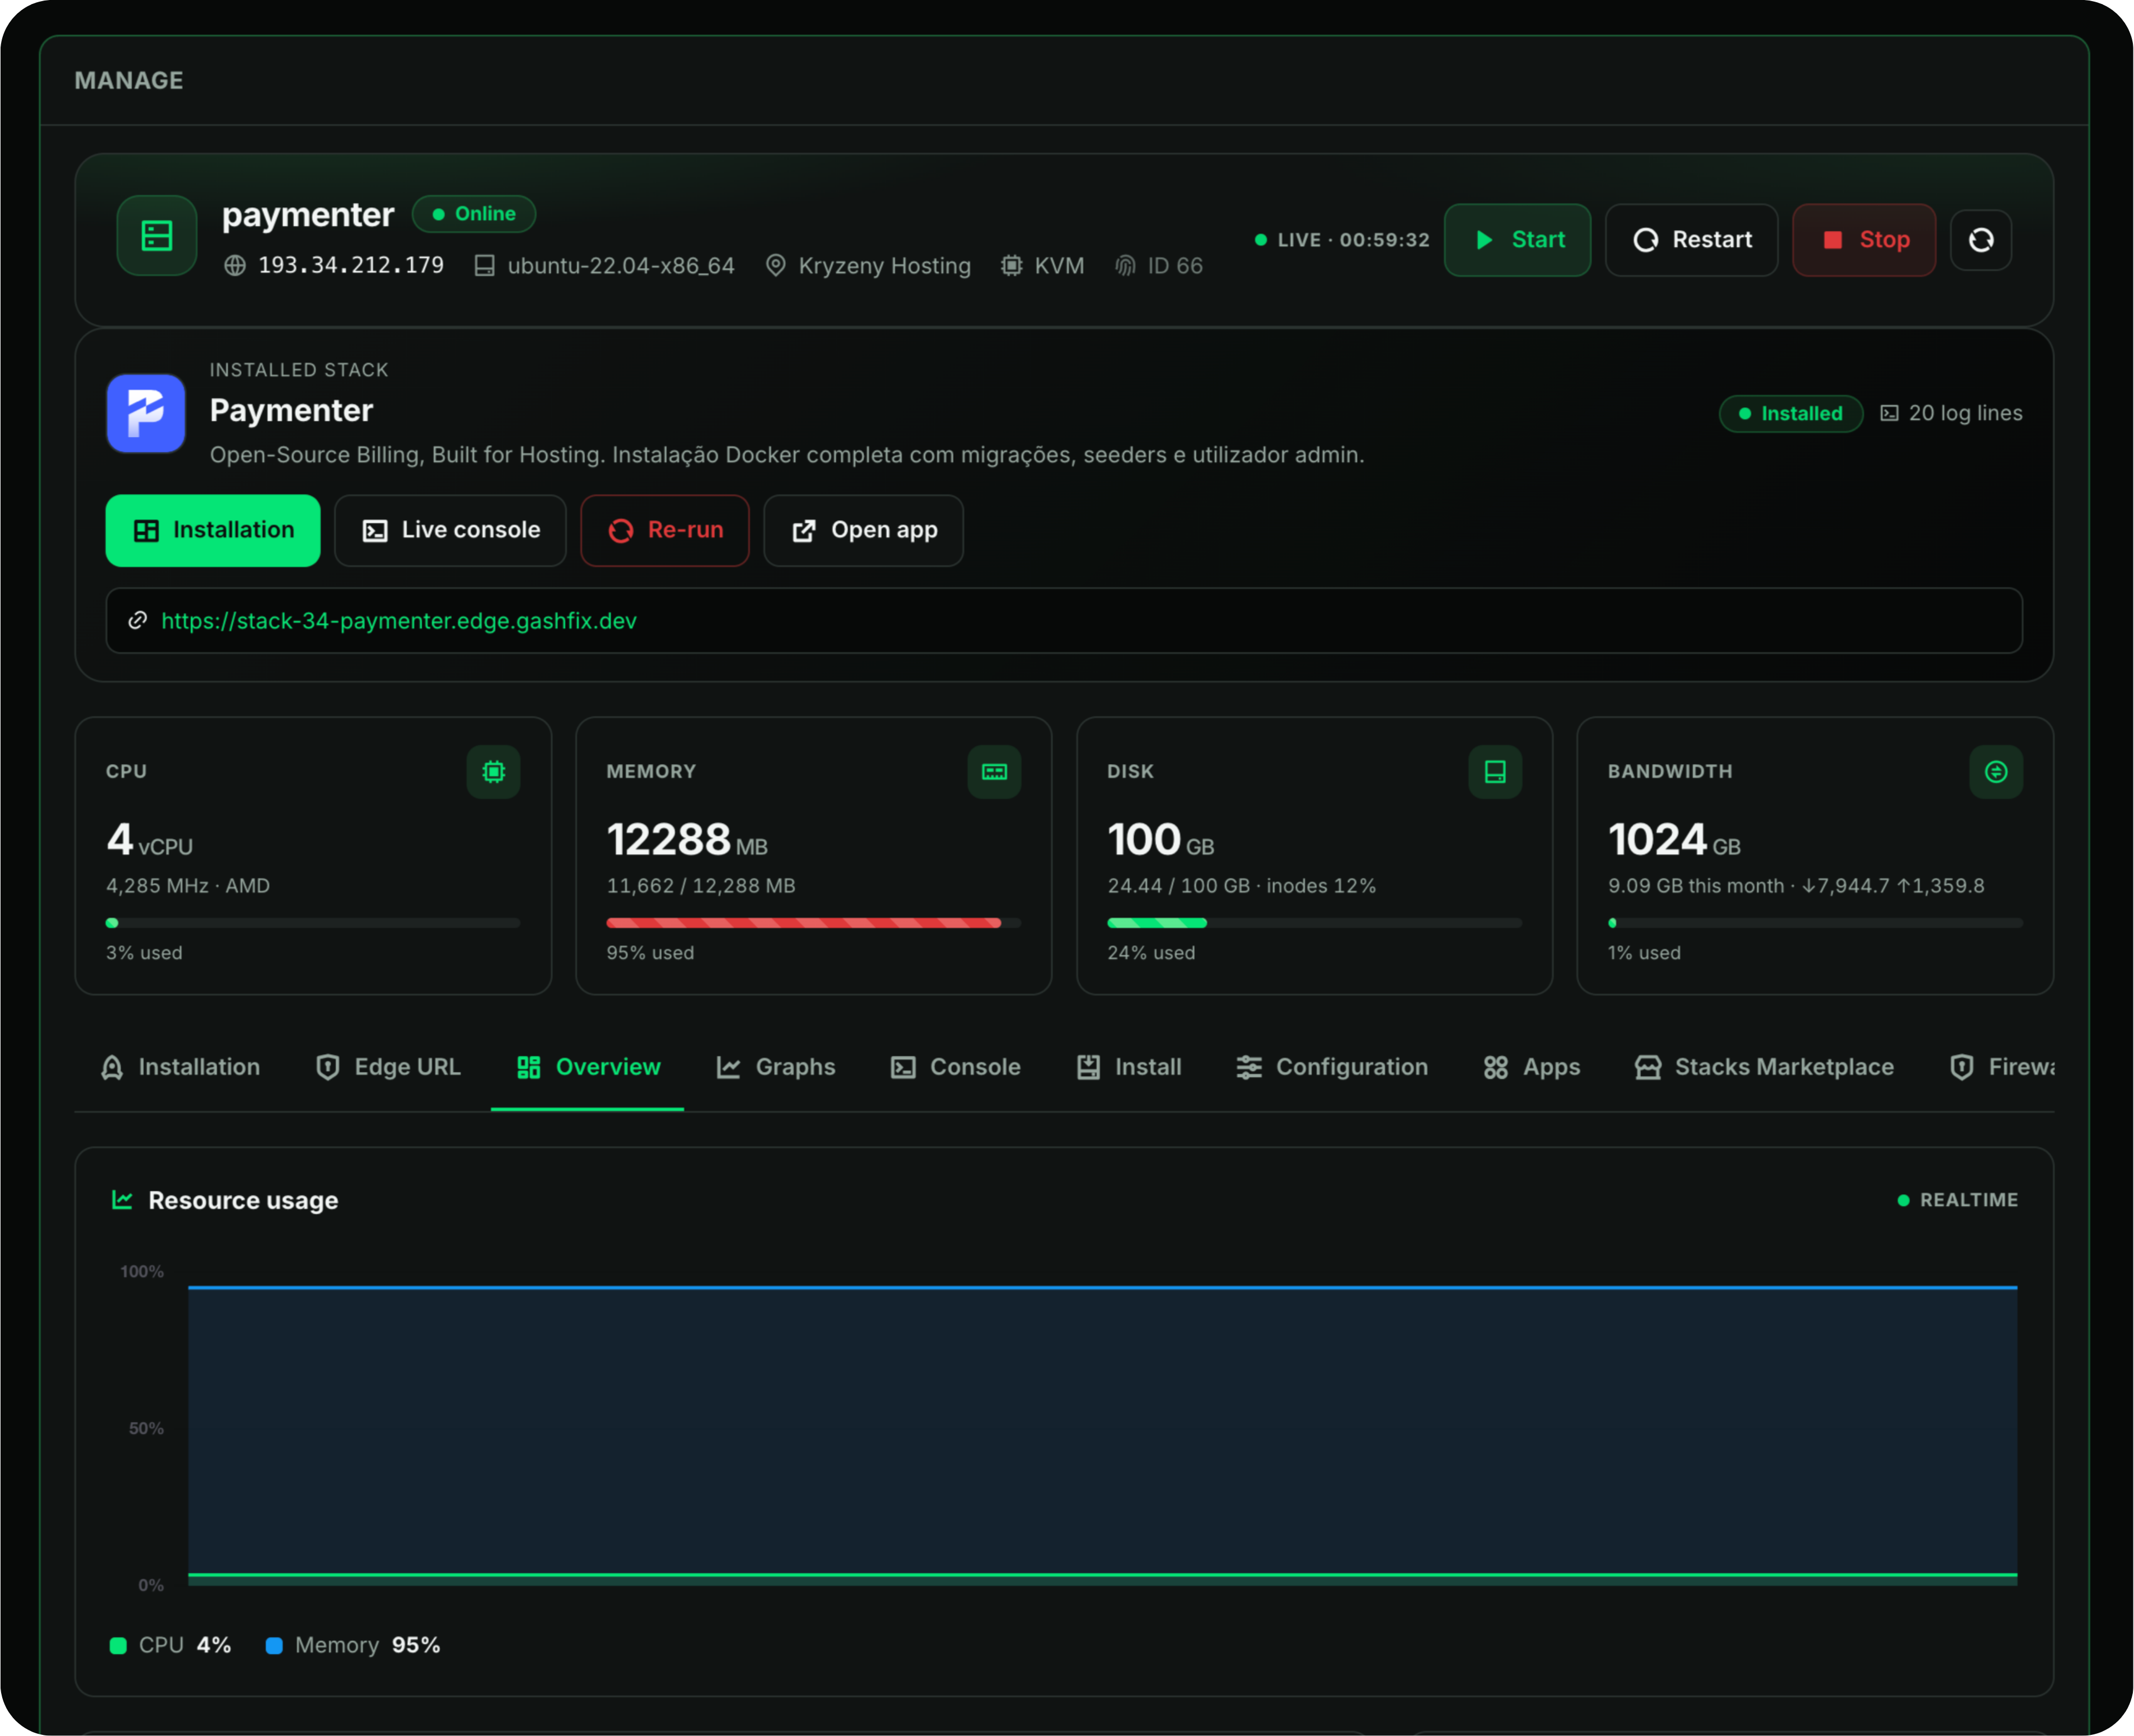Click the Paymenter stack logo
This screenshot has height=1736, width=2134.
146,413
